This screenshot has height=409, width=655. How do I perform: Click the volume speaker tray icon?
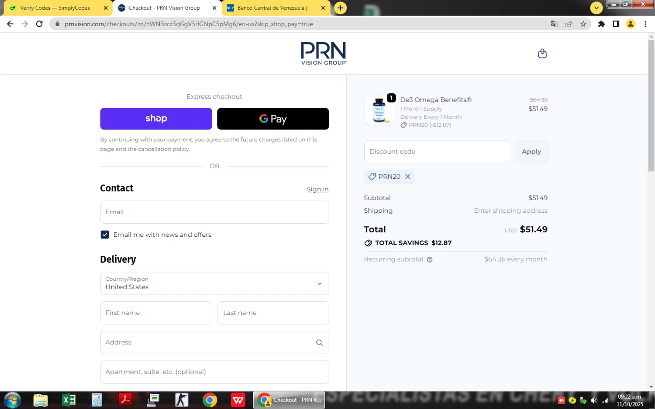coord(594,400)
